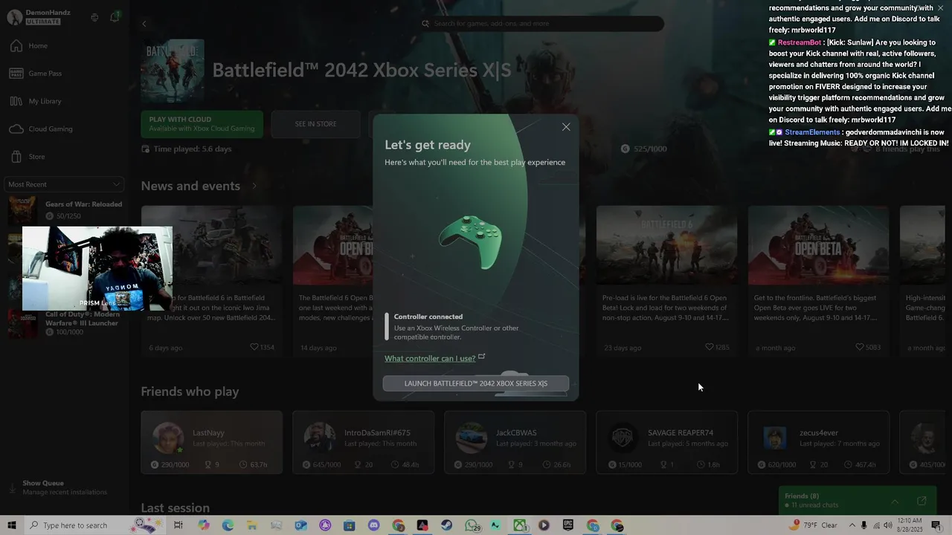Screen dimensions: 952x535
Task: Open Battlefield 2042 game cover art
Action: point(173,71)
